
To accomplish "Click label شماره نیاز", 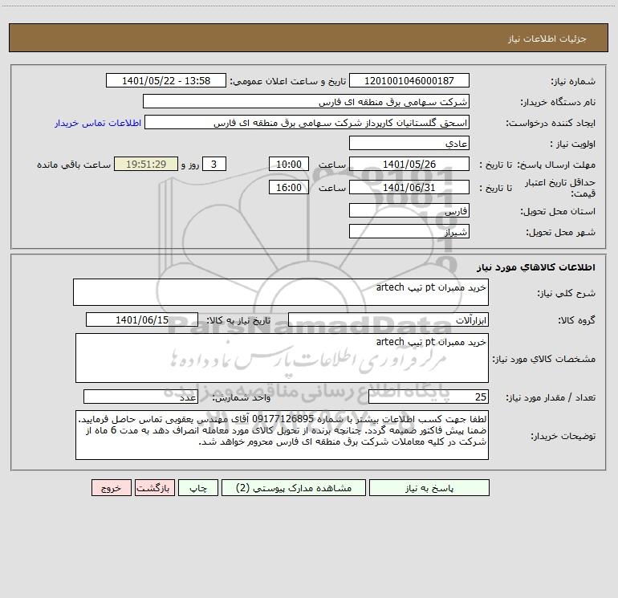I will 573,82.
